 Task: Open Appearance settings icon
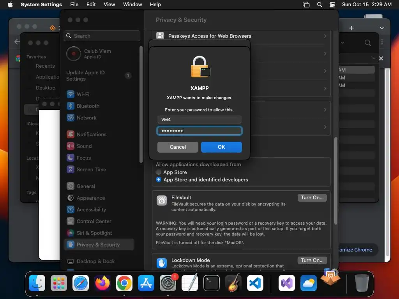click(x=71, y=198)
